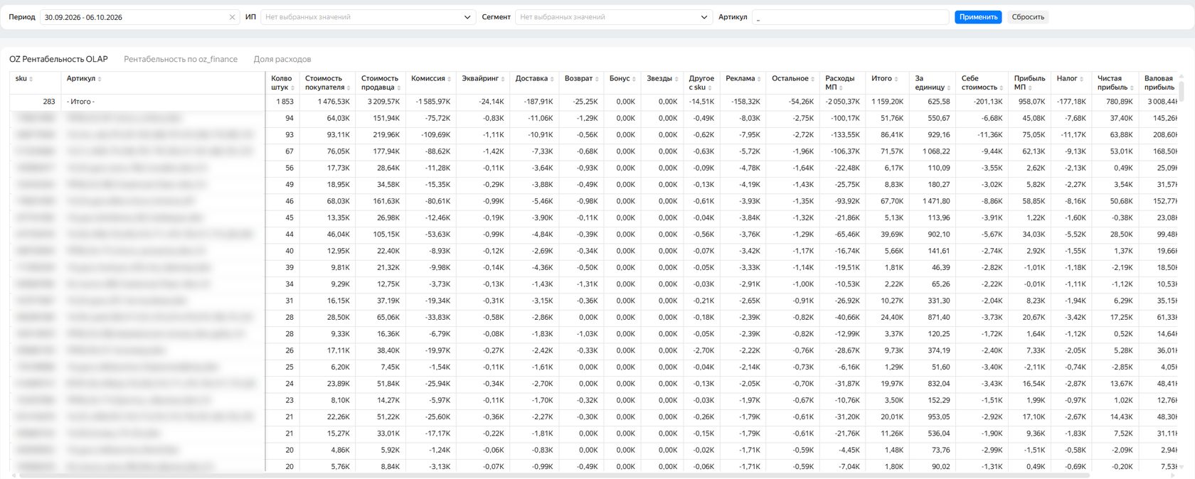Click tax total -177,18K
Image resolution: width=1195 pixels, height=479 pixels.
tap(1072, 102)
